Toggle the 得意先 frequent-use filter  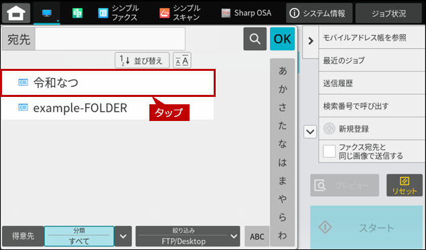click(x=23, y=236)
